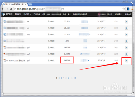The image size is (135, 97).
Task: Go to page 6 of files
Action: coord(68,78)
